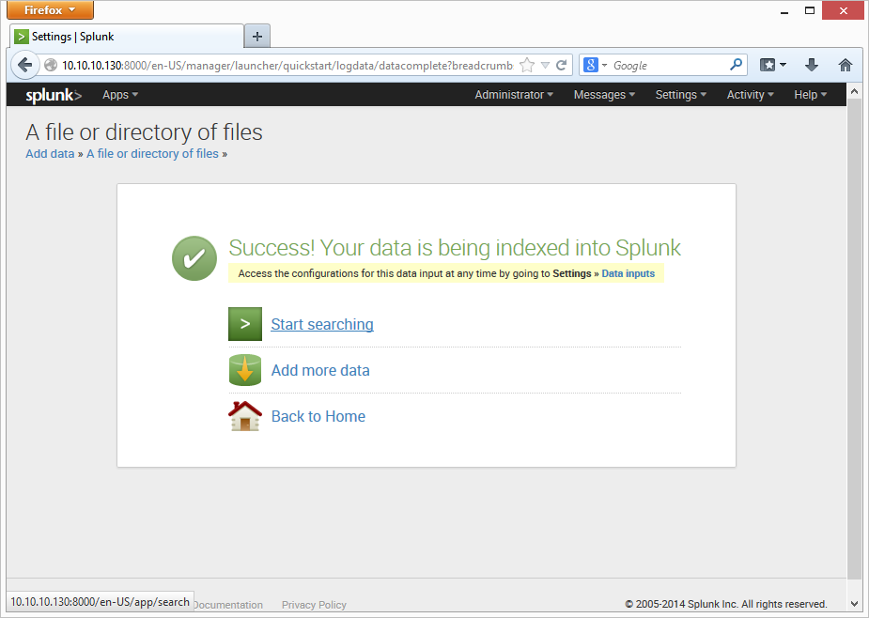This screenshot has height=618, width=869.
Task: Click A file or directory of files breadcrumb
Action: (x=152, y=153)
